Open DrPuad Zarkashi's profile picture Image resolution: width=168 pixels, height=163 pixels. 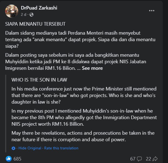coord(12,11)
